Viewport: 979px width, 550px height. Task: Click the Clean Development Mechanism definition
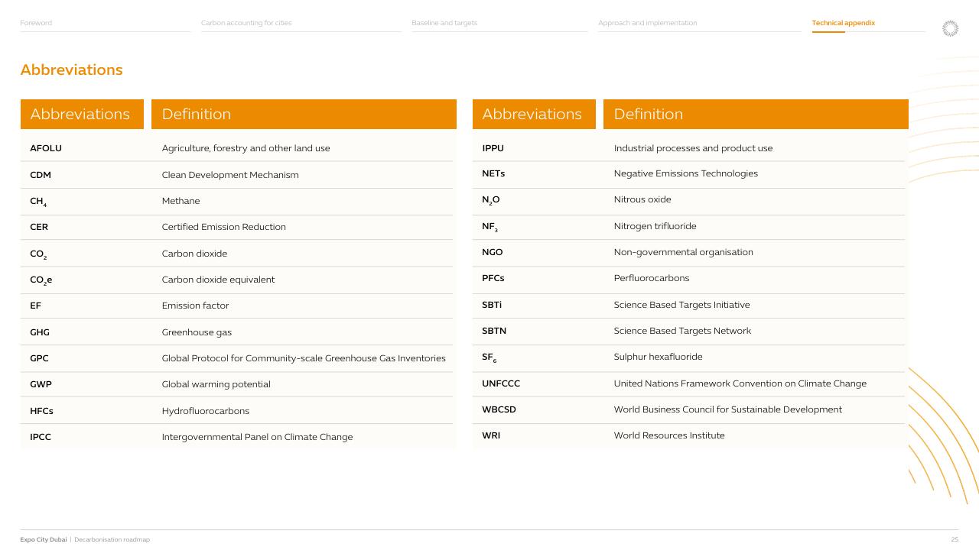[230, 175]
